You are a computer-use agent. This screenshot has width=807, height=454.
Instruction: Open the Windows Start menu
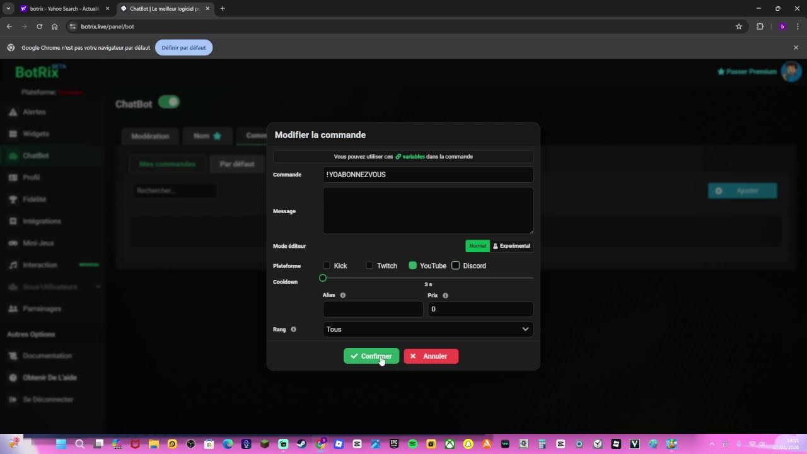[x=61, y=444]
